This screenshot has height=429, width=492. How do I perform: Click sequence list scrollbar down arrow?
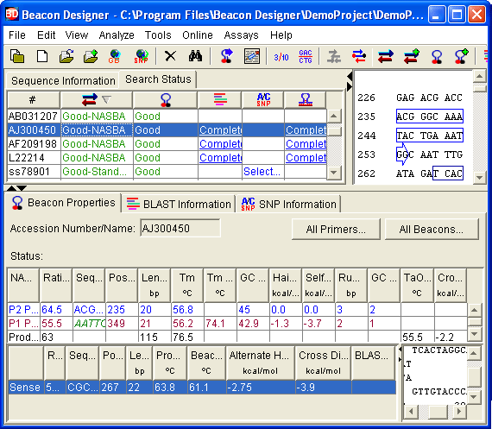point(334,173)
